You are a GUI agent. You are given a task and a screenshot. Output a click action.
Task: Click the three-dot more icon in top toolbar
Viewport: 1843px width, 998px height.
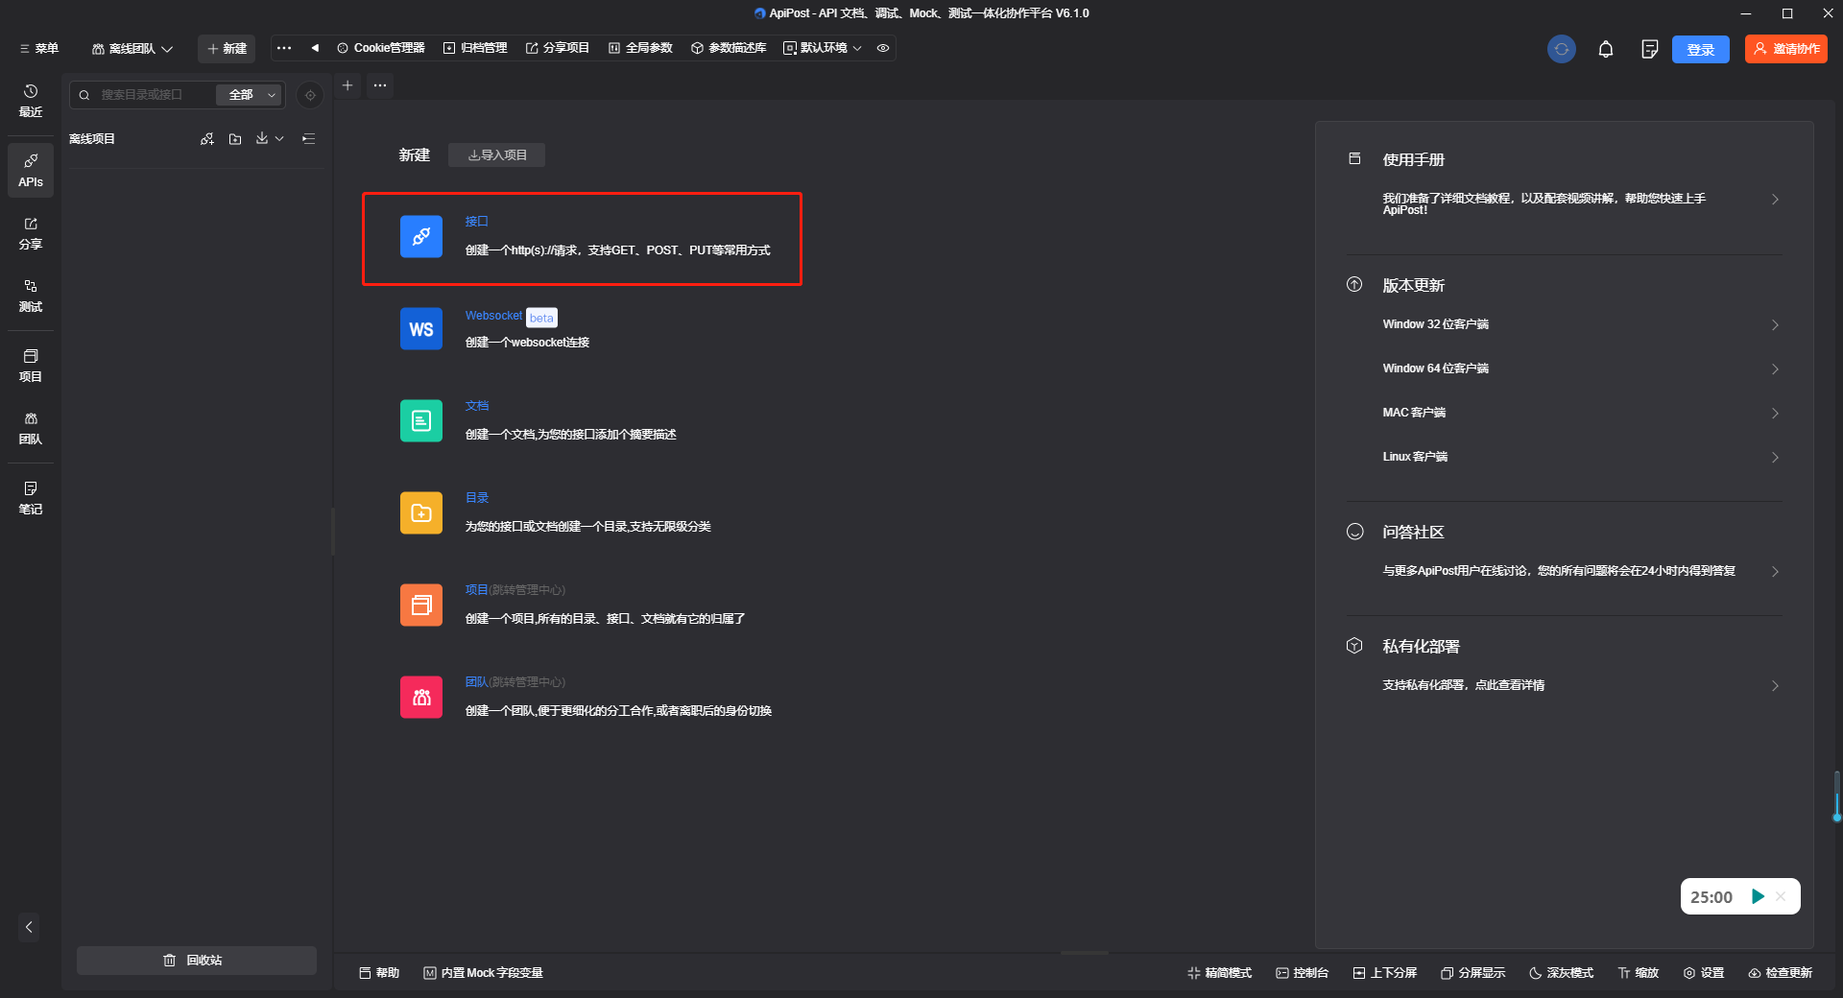[284, 48]
